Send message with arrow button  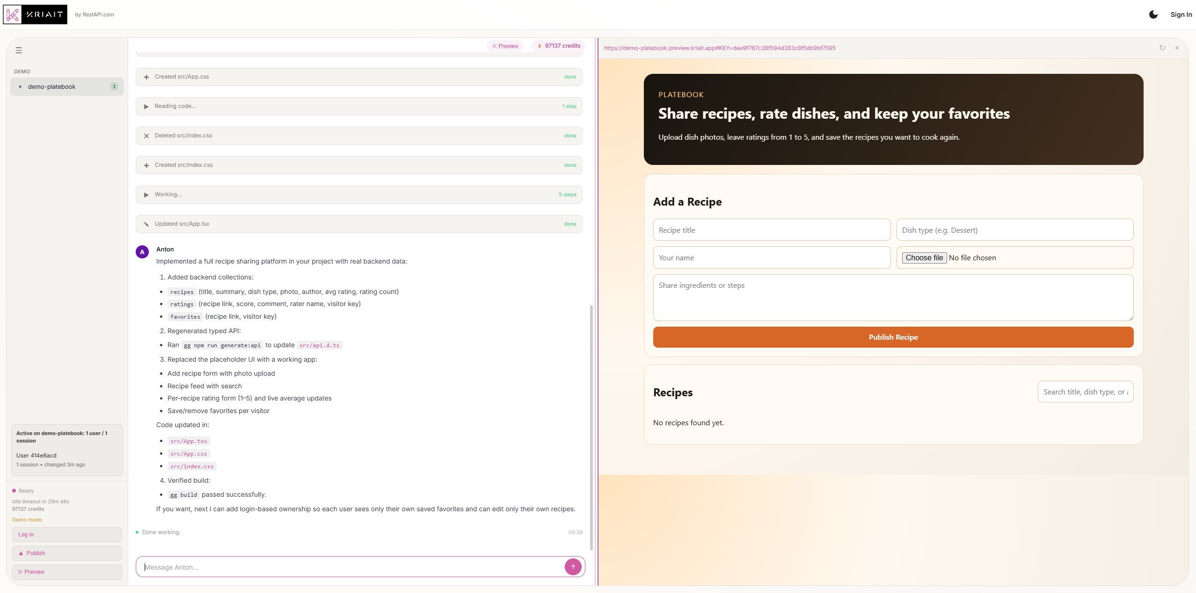[x=573, y=567]
